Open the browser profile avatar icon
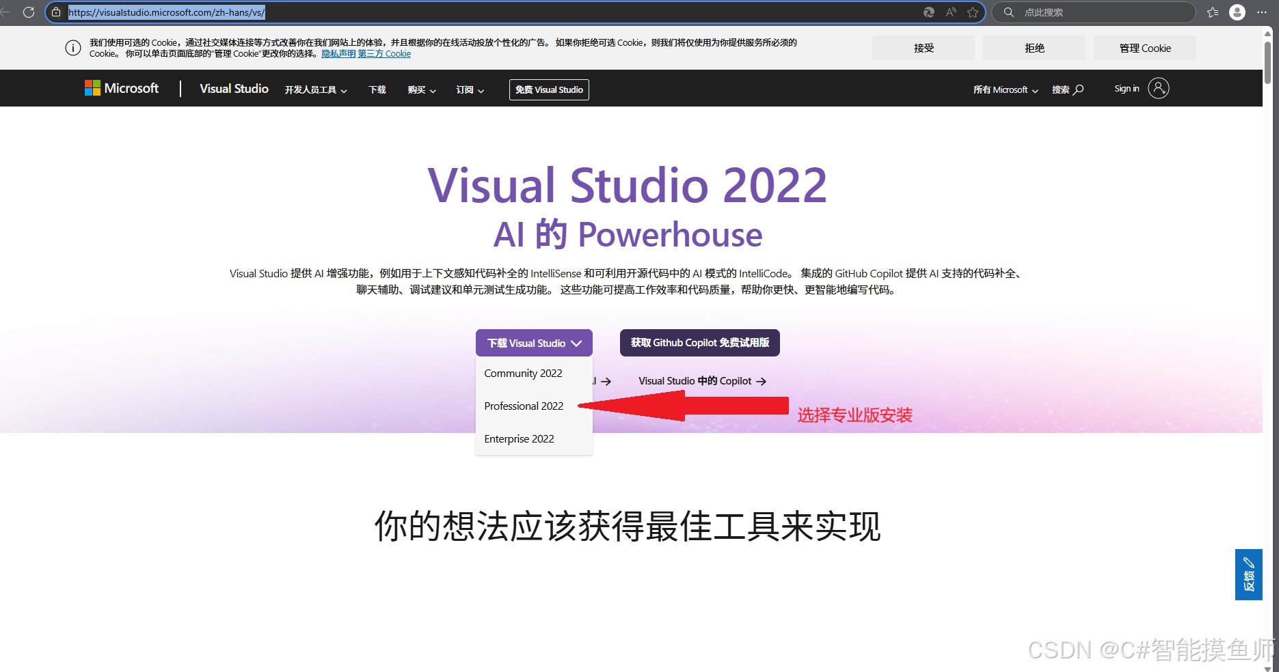 [1237, 12]
